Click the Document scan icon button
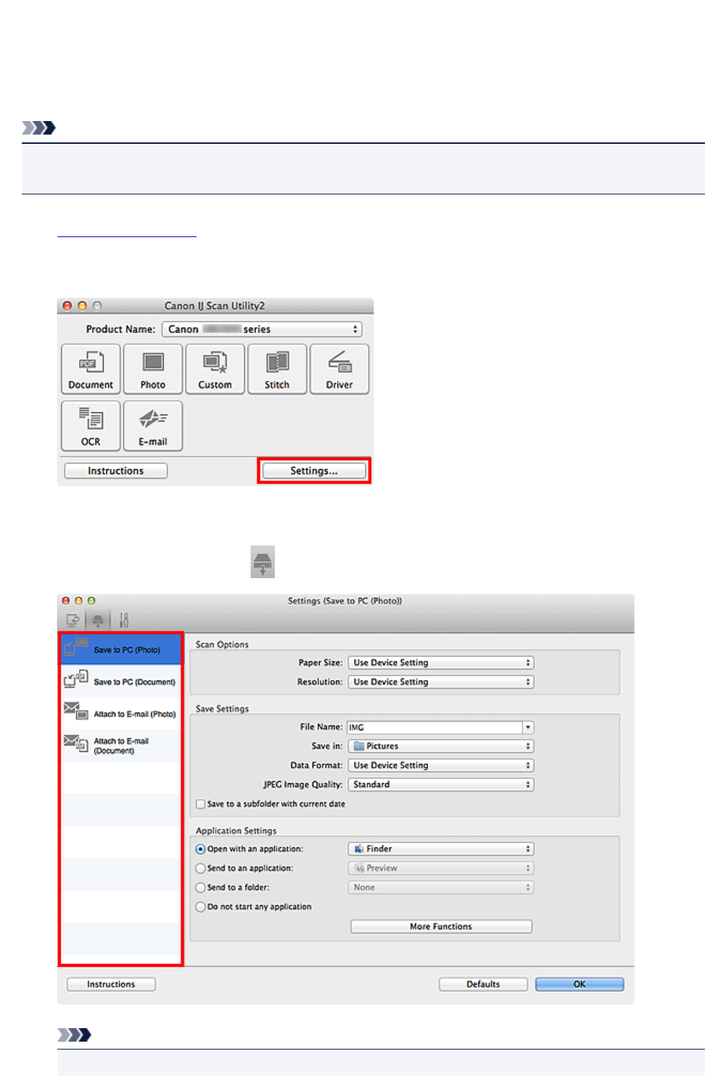The image size is (727, 1078). click(91, 369)
